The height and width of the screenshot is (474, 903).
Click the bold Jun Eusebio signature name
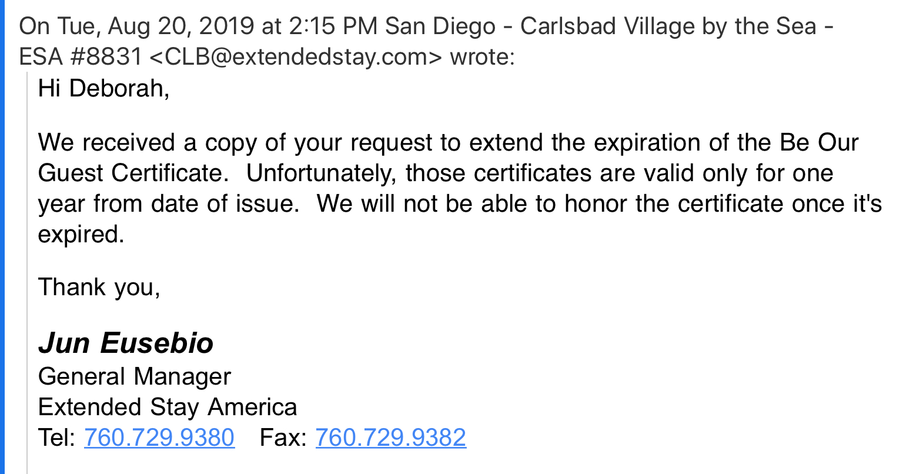point(126,343)
